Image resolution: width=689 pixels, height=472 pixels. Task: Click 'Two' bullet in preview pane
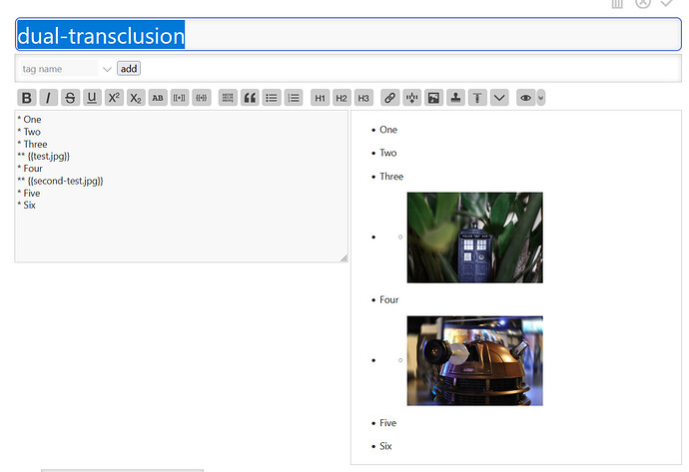388,153
